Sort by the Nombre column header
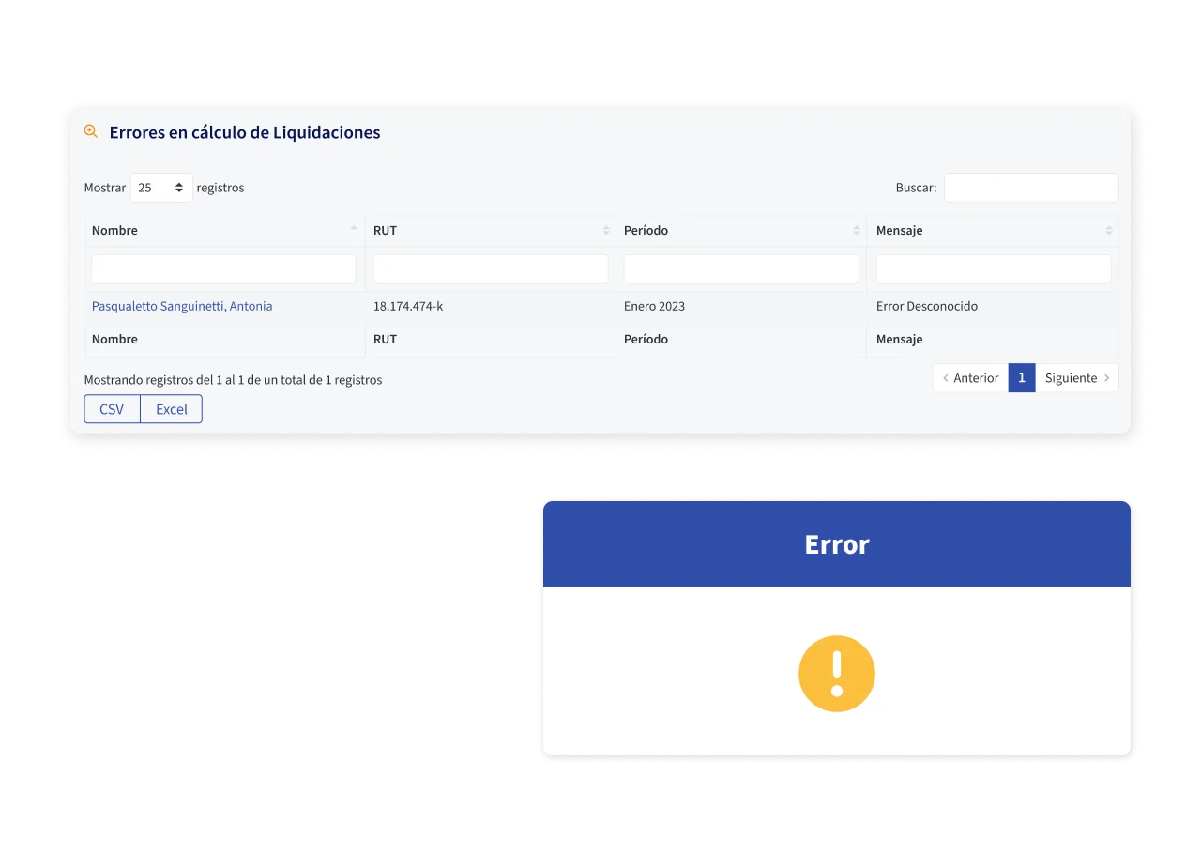Screen dimensions: 1201x868 coord(225,230)
